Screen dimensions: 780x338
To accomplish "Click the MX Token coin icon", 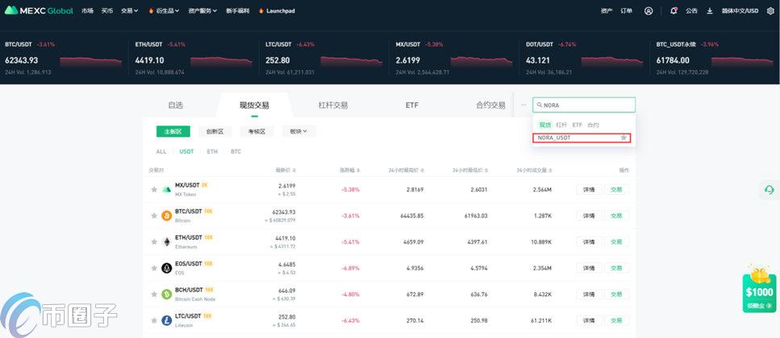I will coord(167,190).
